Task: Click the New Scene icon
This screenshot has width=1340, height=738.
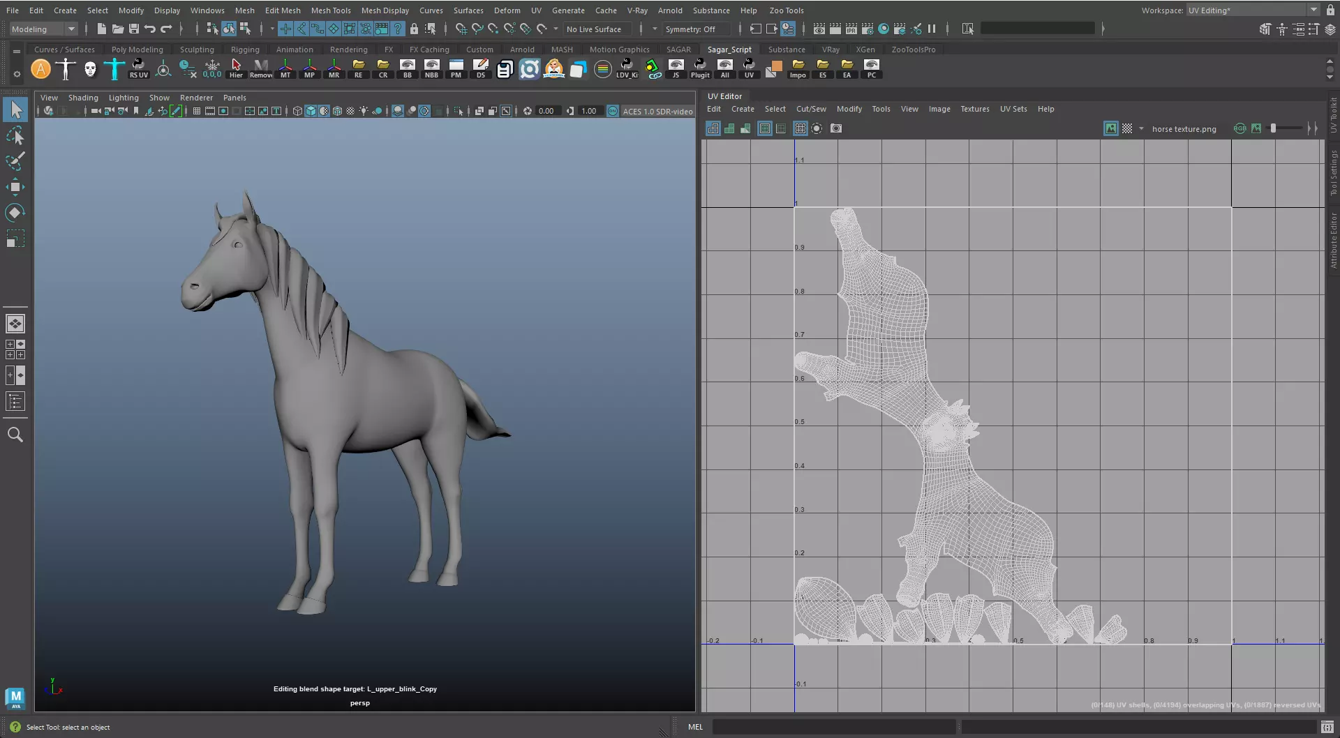Action: pos(101,29)
